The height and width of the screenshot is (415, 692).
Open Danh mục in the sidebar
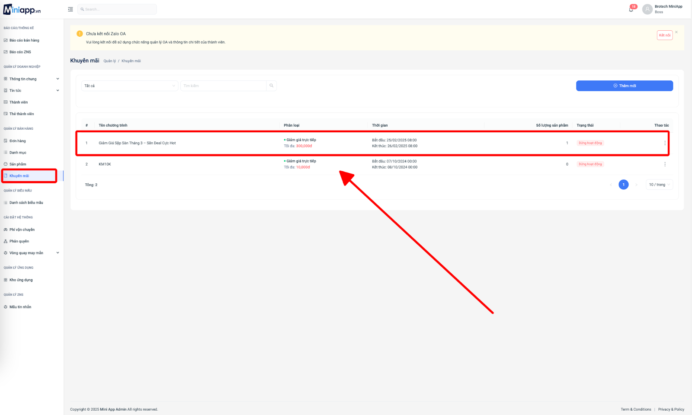click(x=18, y=153)
